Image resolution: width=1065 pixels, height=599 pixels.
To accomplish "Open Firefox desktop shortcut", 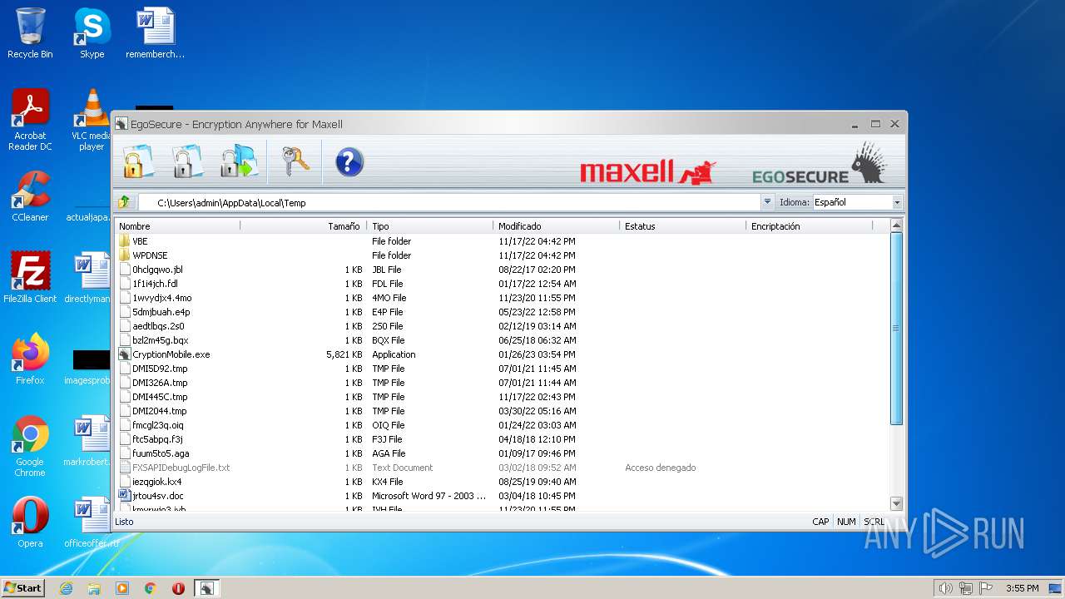I will tap(30, 359).
